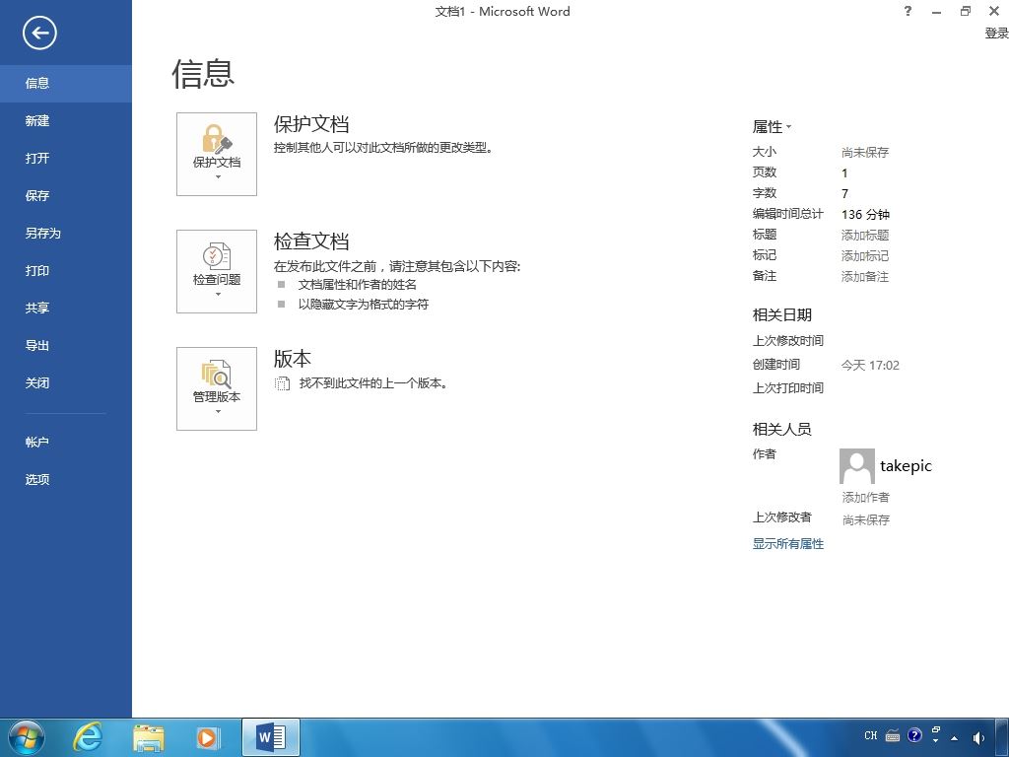Viewport: 1009px width, 757px height.
Task: Click the 136 分钟 editing time value
Action: [865, 214]
